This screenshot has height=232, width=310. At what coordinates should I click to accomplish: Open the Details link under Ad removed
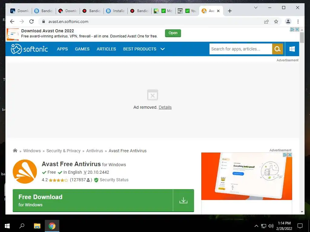point(165,107)
